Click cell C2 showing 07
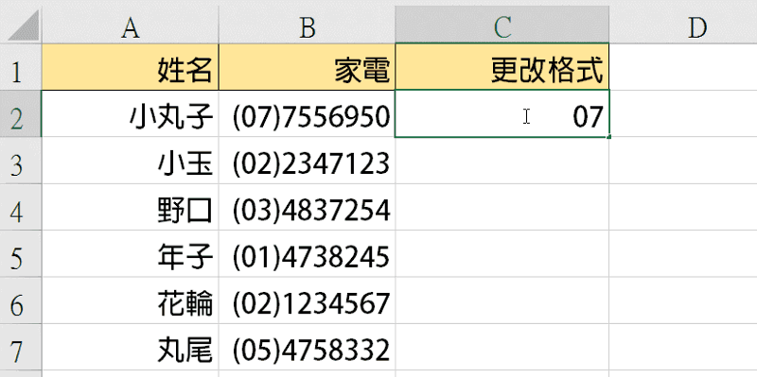The image size is (757, 377). coord(502,113)
